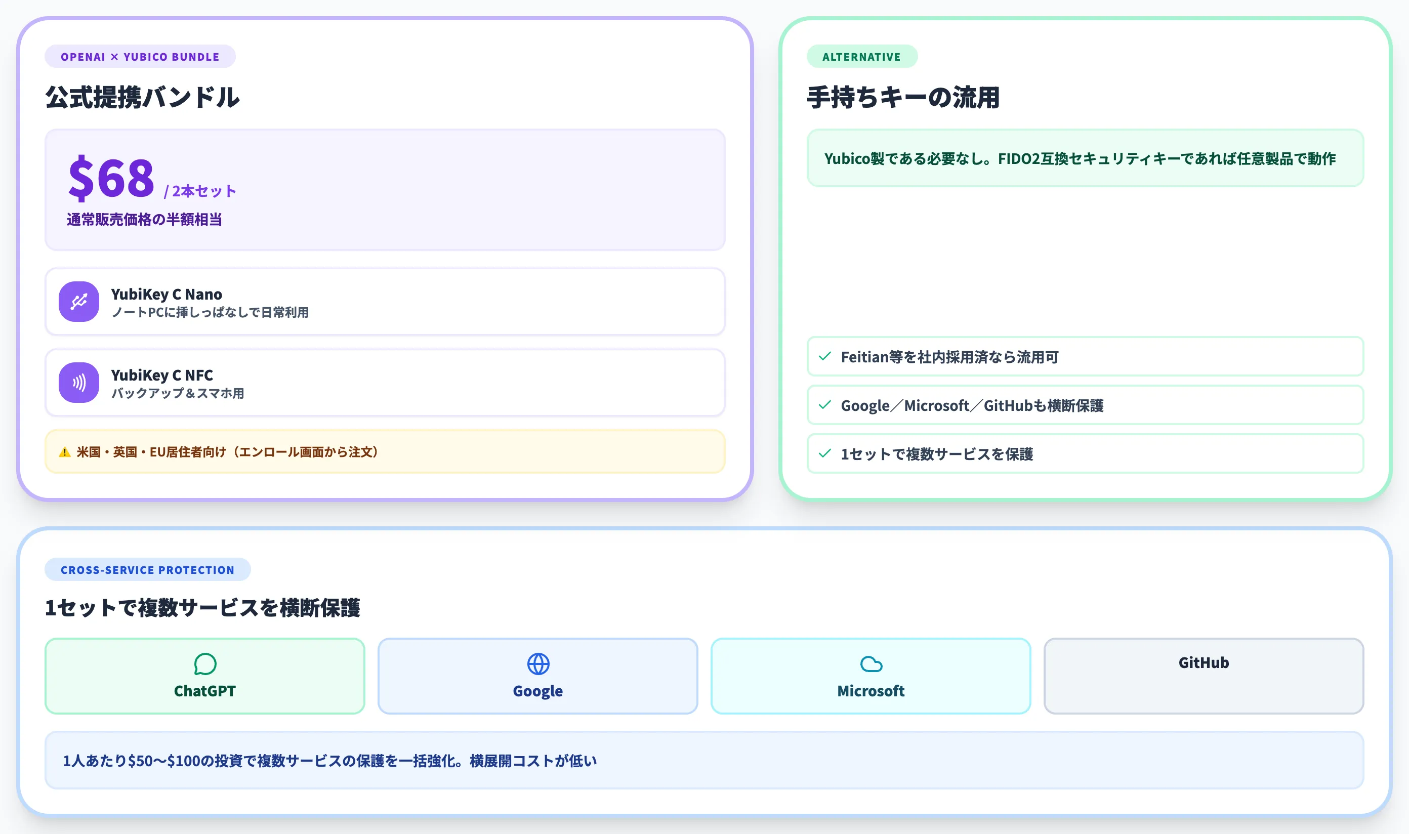Click the OPENAI × YUBICO BUNDLE badge

pos(140,57)
